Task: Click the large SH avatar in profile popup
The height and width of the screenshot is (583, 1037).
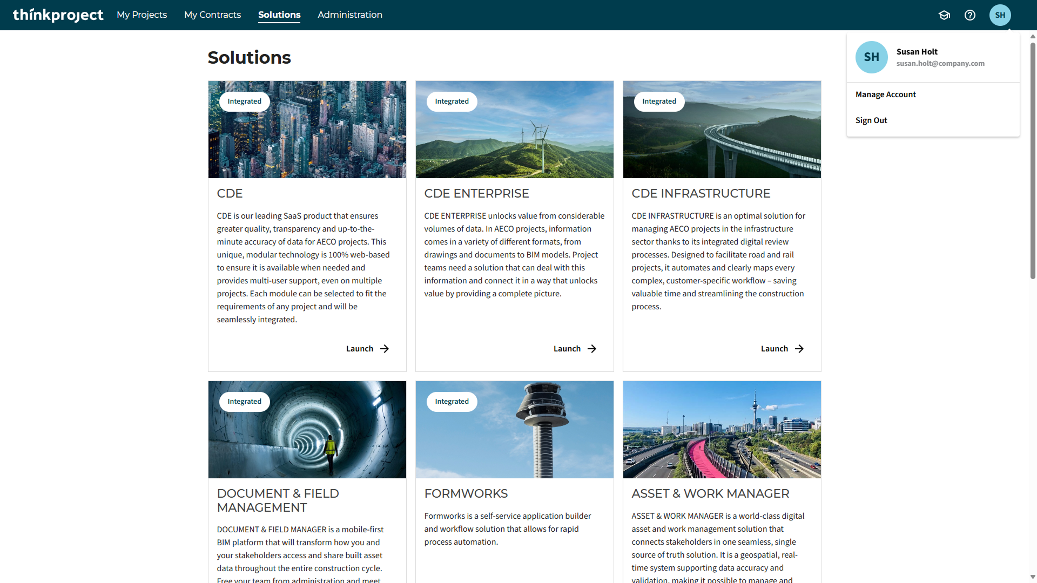Action: (871, 57)
